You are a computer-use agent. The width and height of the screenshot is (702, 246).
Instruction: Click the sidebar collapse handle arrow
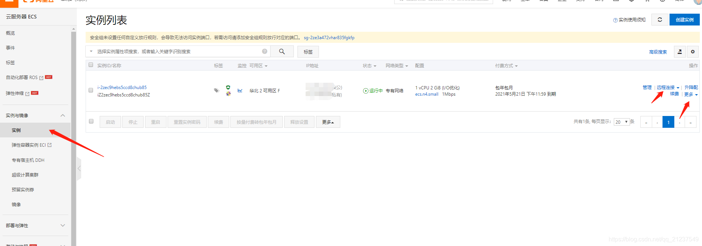[x=79, y=168]
